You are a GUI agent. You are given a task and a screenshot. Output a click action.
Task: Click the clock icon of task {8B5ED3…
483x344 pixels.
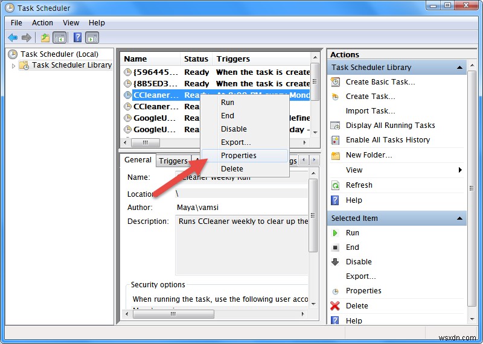click(127, 83)
